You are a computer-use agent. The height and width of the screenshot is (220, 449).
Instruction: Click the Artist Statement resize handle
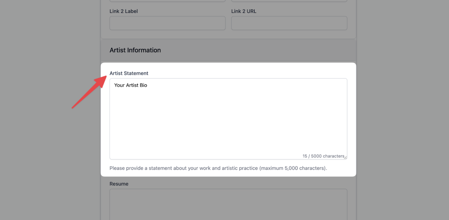coord(345,157)
